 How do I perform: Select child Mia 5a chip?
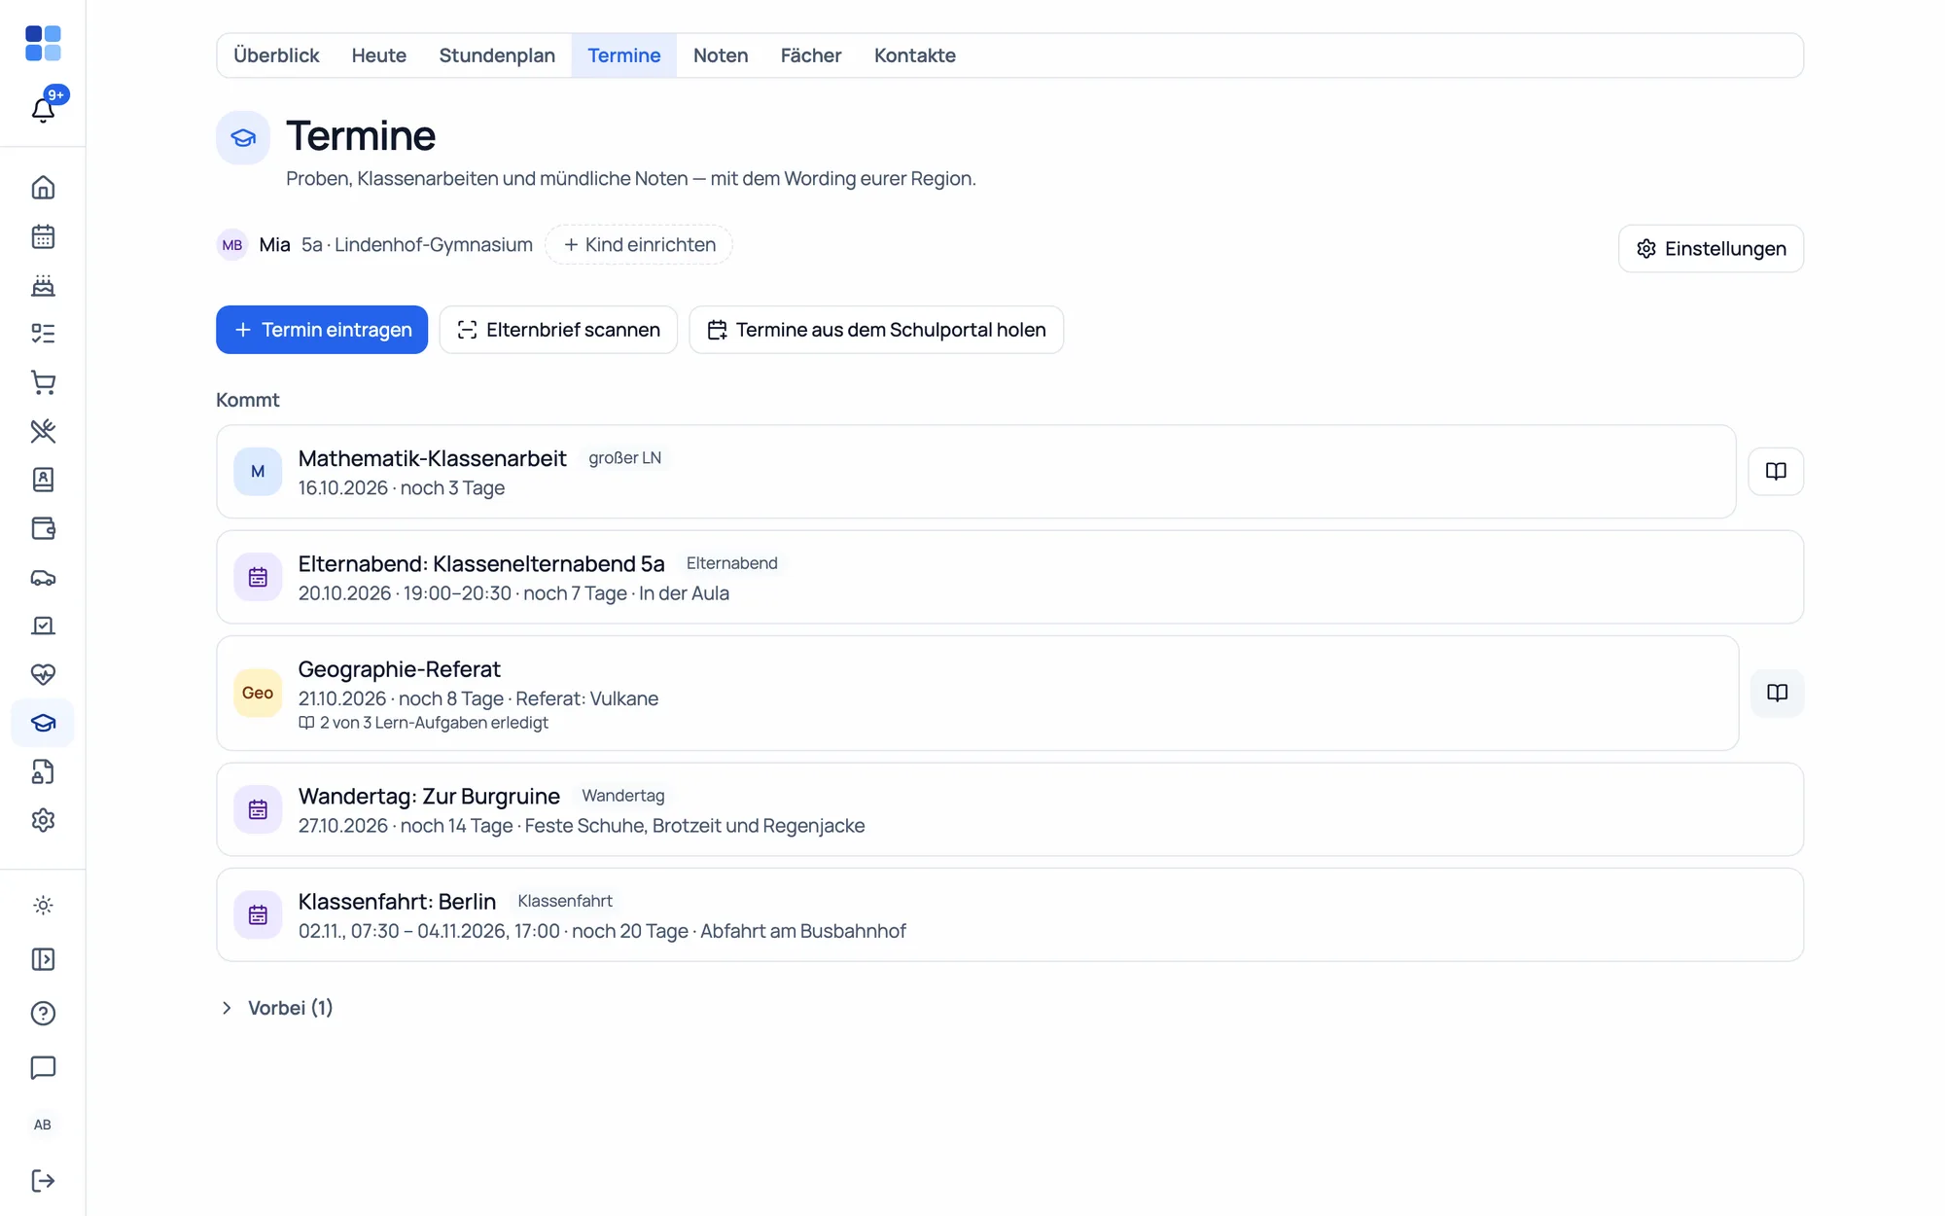pyautogui.click(x=374, y=245)
